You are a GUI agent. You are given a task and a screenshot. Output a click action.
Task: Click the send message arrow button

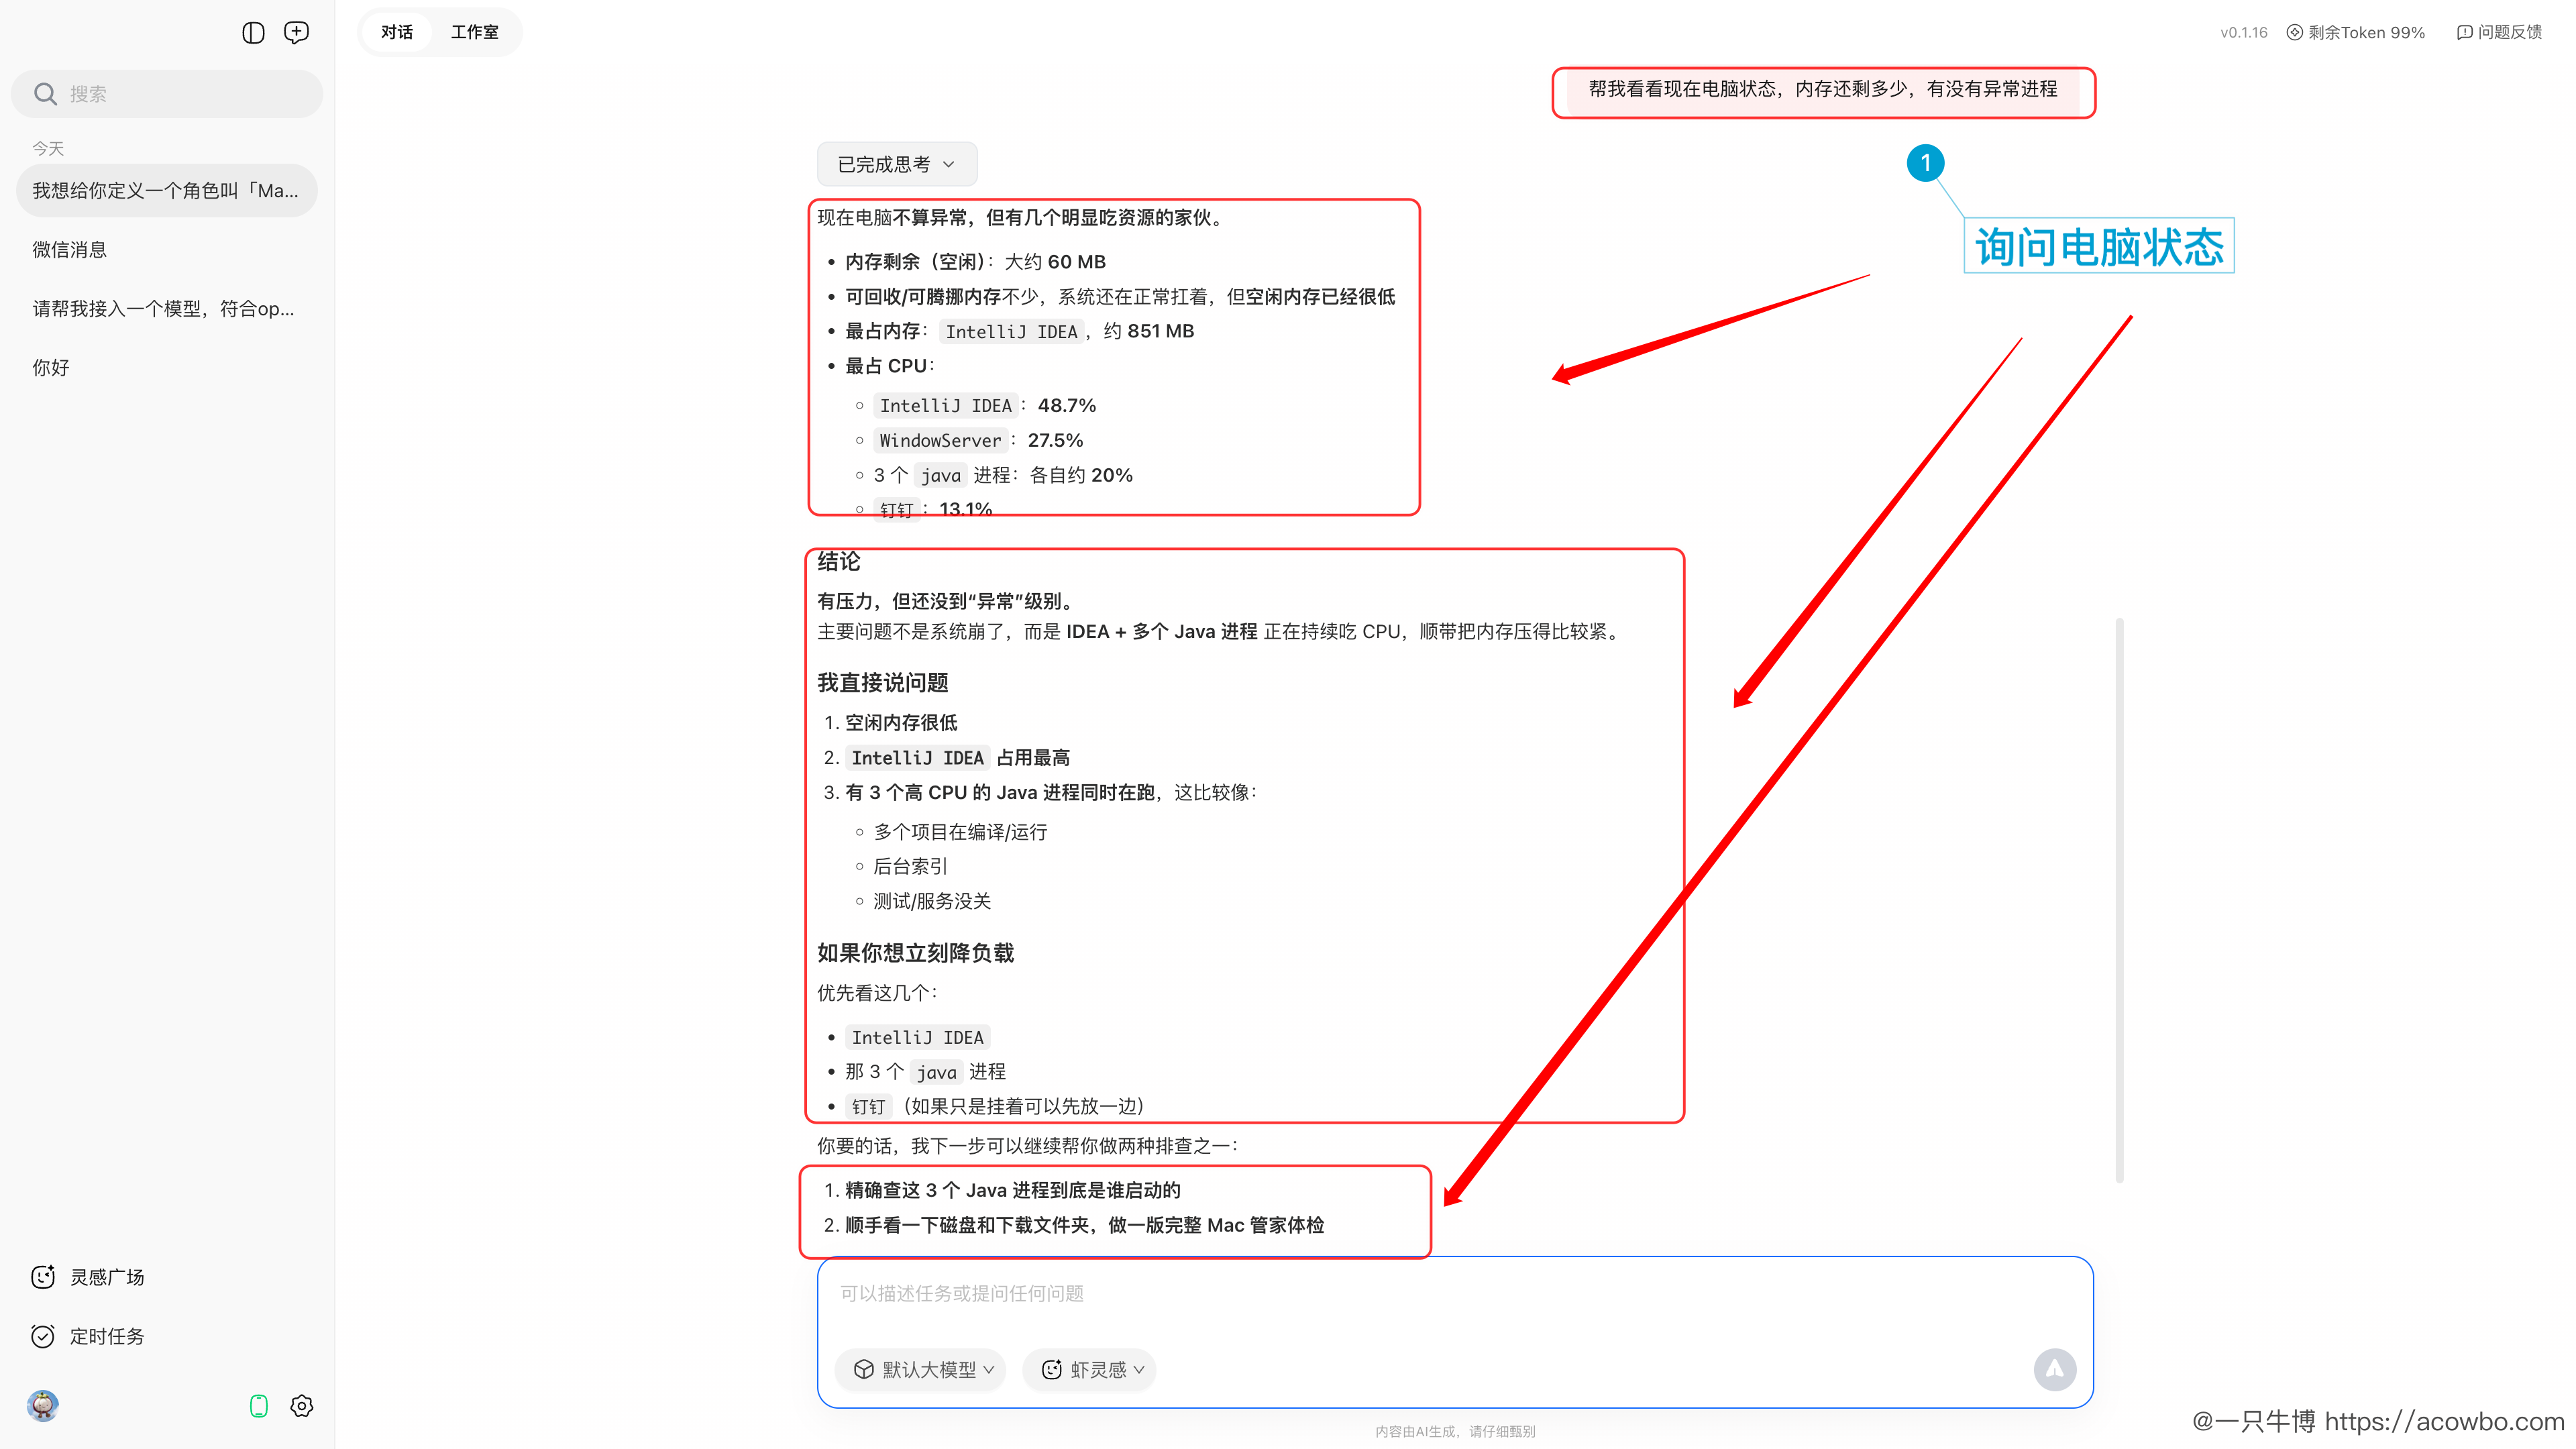click(x=2055, y=1370)
